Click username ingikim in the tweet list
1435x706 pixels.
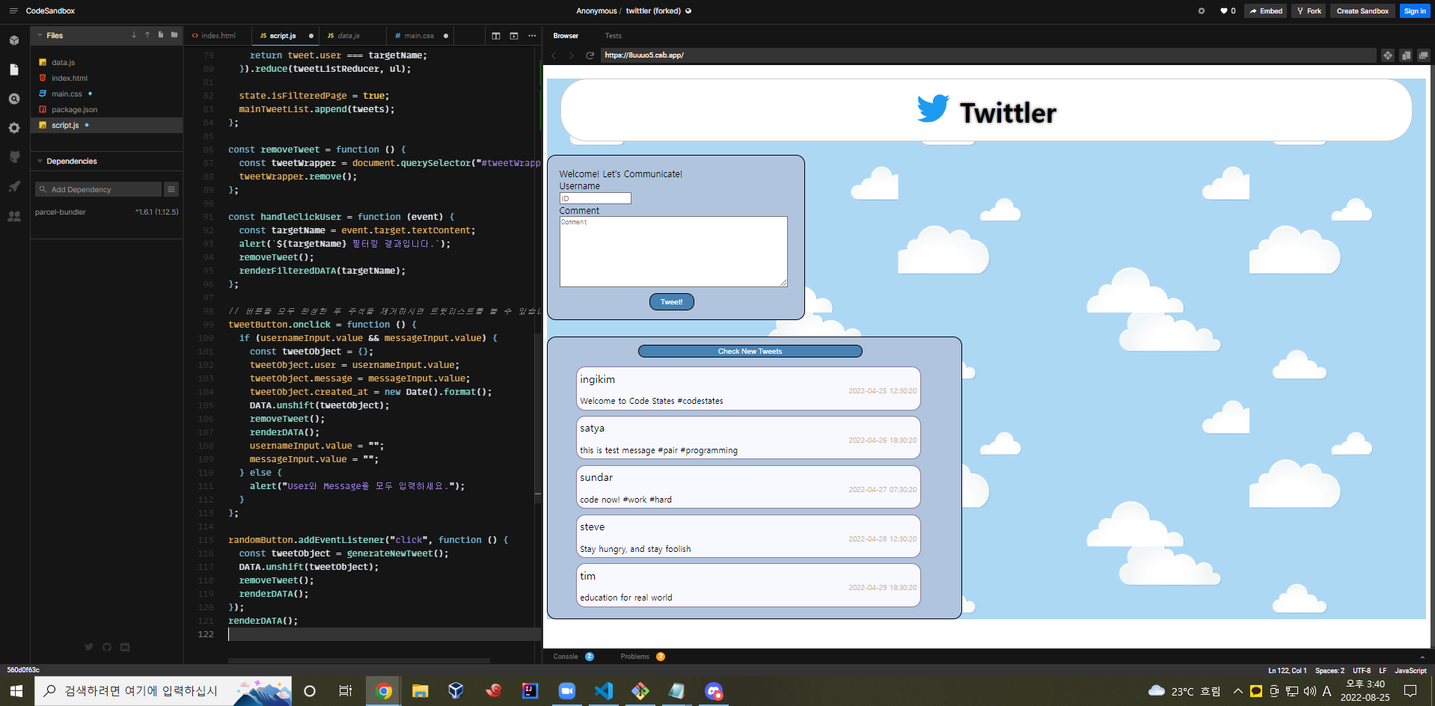click(597, 379)
